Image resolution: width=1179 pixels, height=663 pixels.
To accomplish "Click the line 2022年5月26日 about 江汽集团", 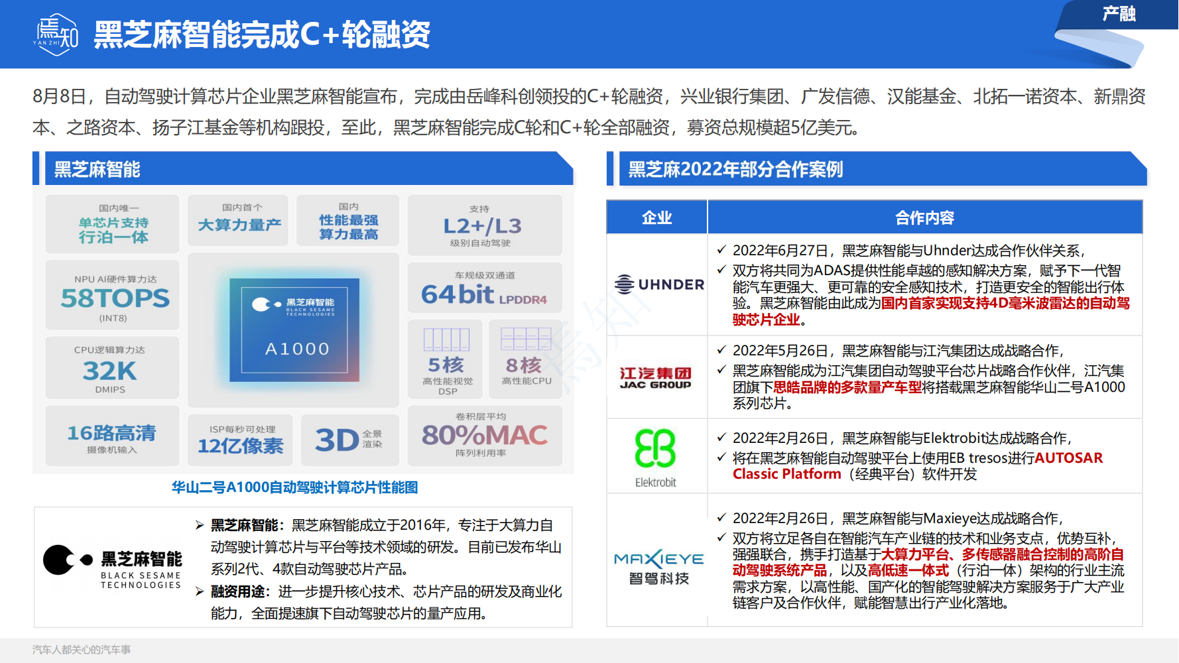I will (898, 350).
